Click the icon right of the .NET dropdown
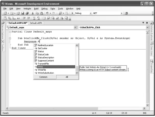The height and width of the screenshot is (117, 155). tap(126, 13)
